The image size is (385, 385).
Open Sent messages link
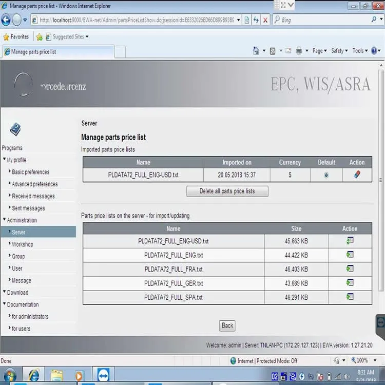point(28,208)
